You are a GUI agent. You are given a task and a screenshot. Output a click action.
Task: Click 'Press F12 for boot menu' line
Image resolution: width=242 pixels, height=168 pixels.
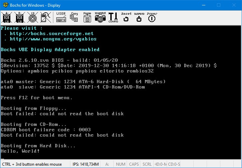pos(37,98)
